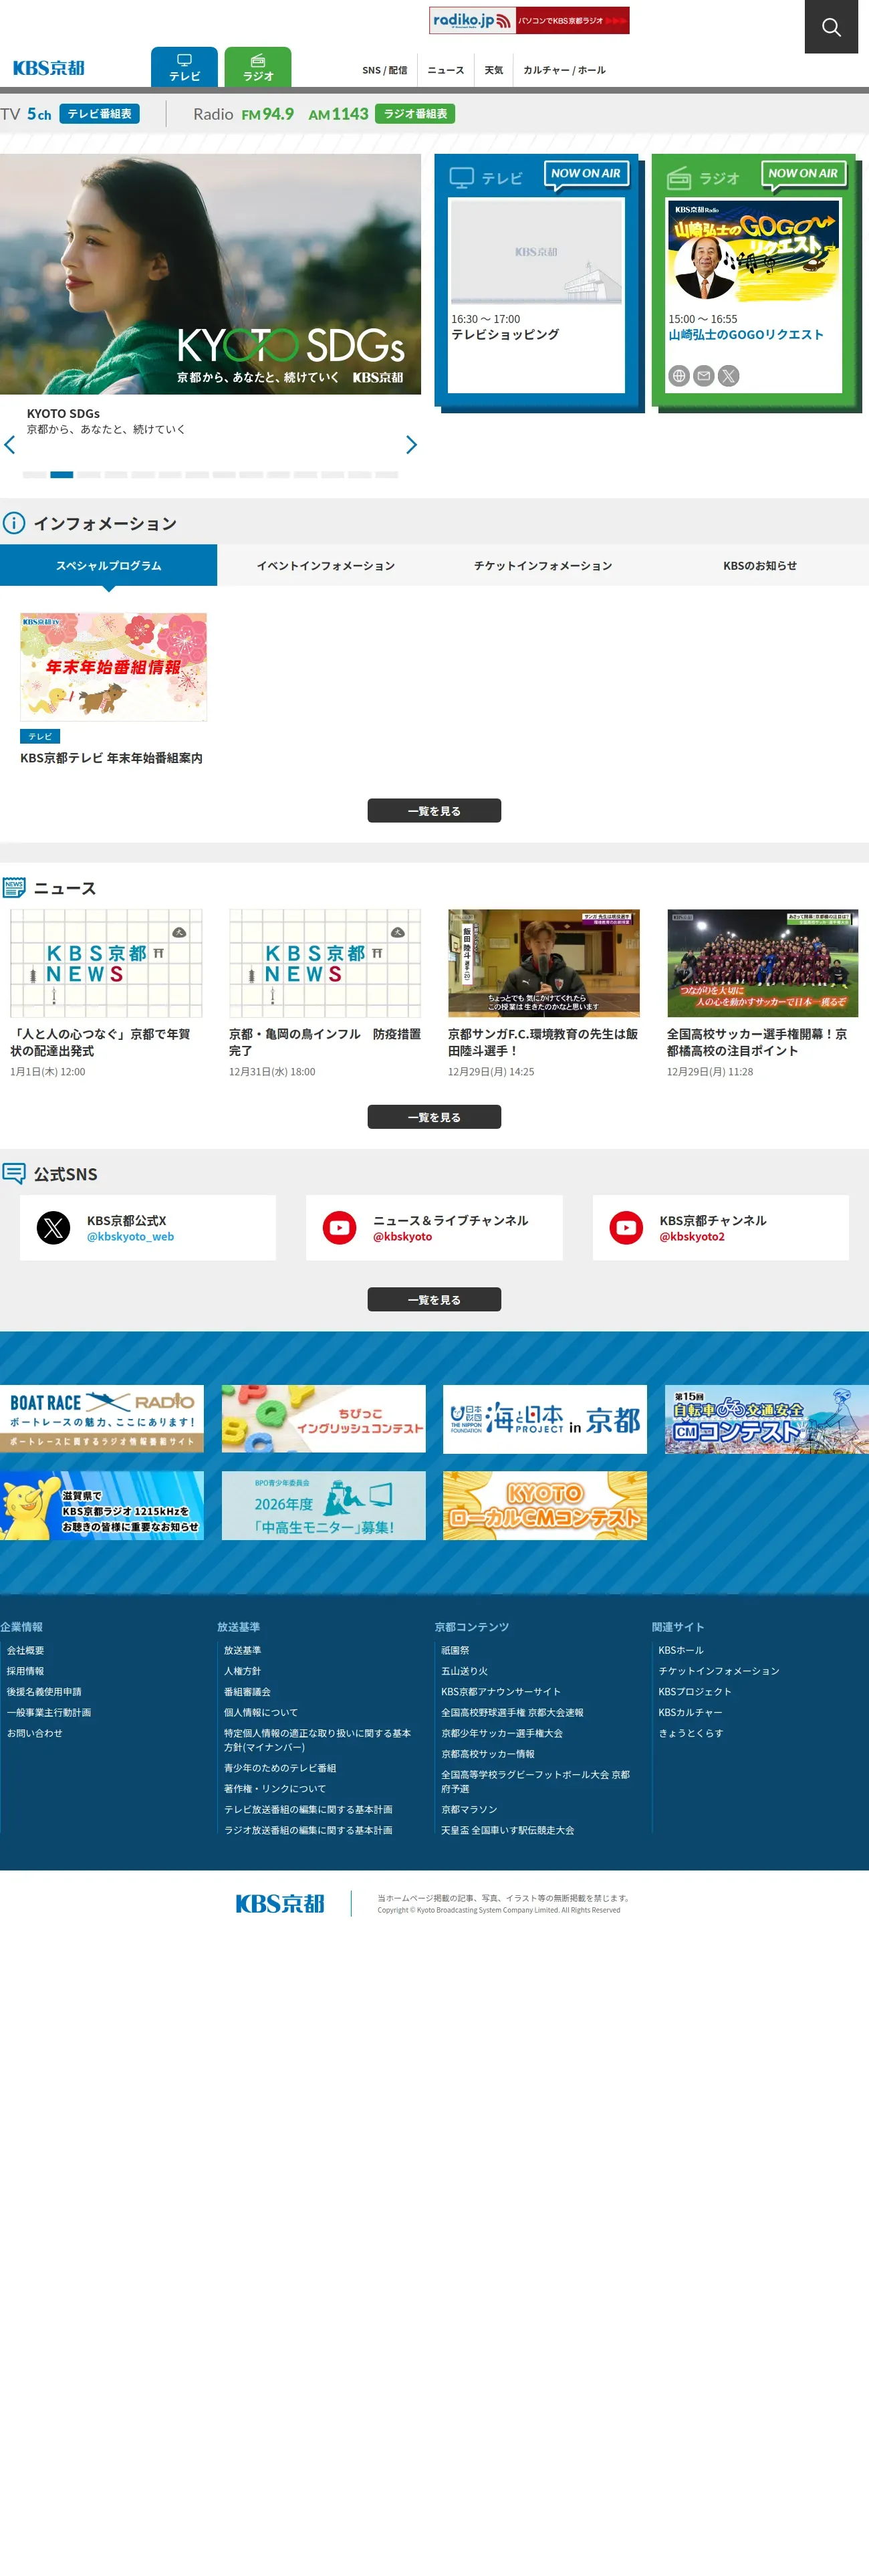This screenshot has height=2576, width=869.
Task: Open footer link 五山送り火
Action: [465, 1671]
